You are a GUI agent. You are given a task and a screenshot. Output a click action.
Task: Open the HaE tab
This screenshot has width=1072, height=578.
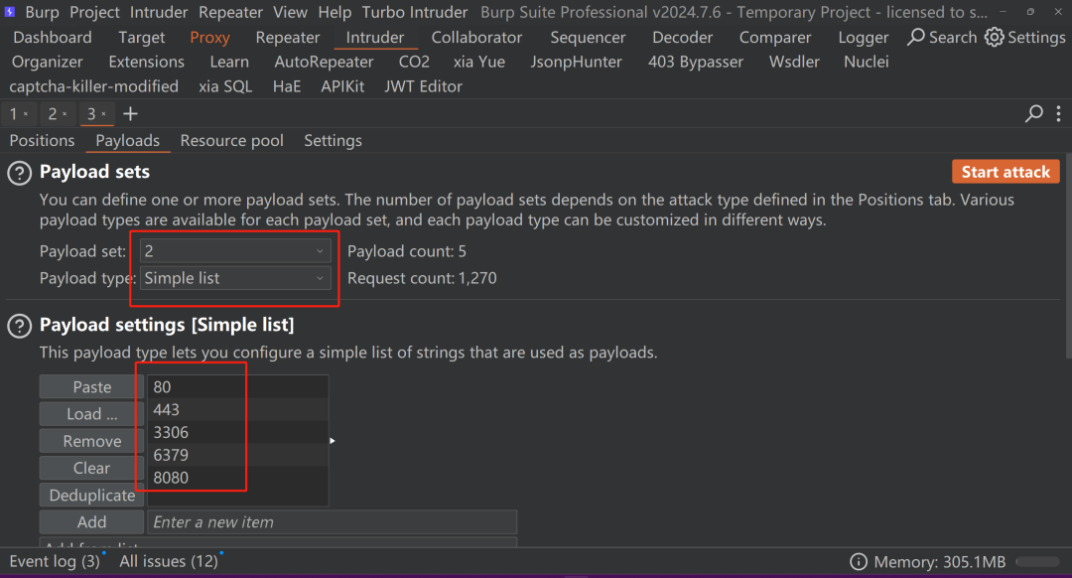tap(287, 86)
